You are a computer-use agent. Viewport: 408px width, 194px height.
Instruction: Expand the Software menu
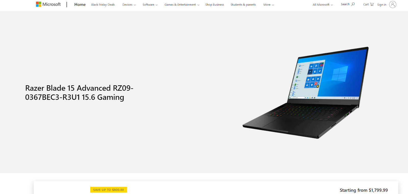click(150, 5)
